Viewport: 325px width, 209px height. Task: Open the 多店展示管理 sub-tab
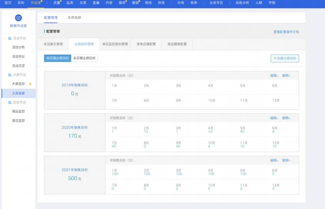coord(53,44)
